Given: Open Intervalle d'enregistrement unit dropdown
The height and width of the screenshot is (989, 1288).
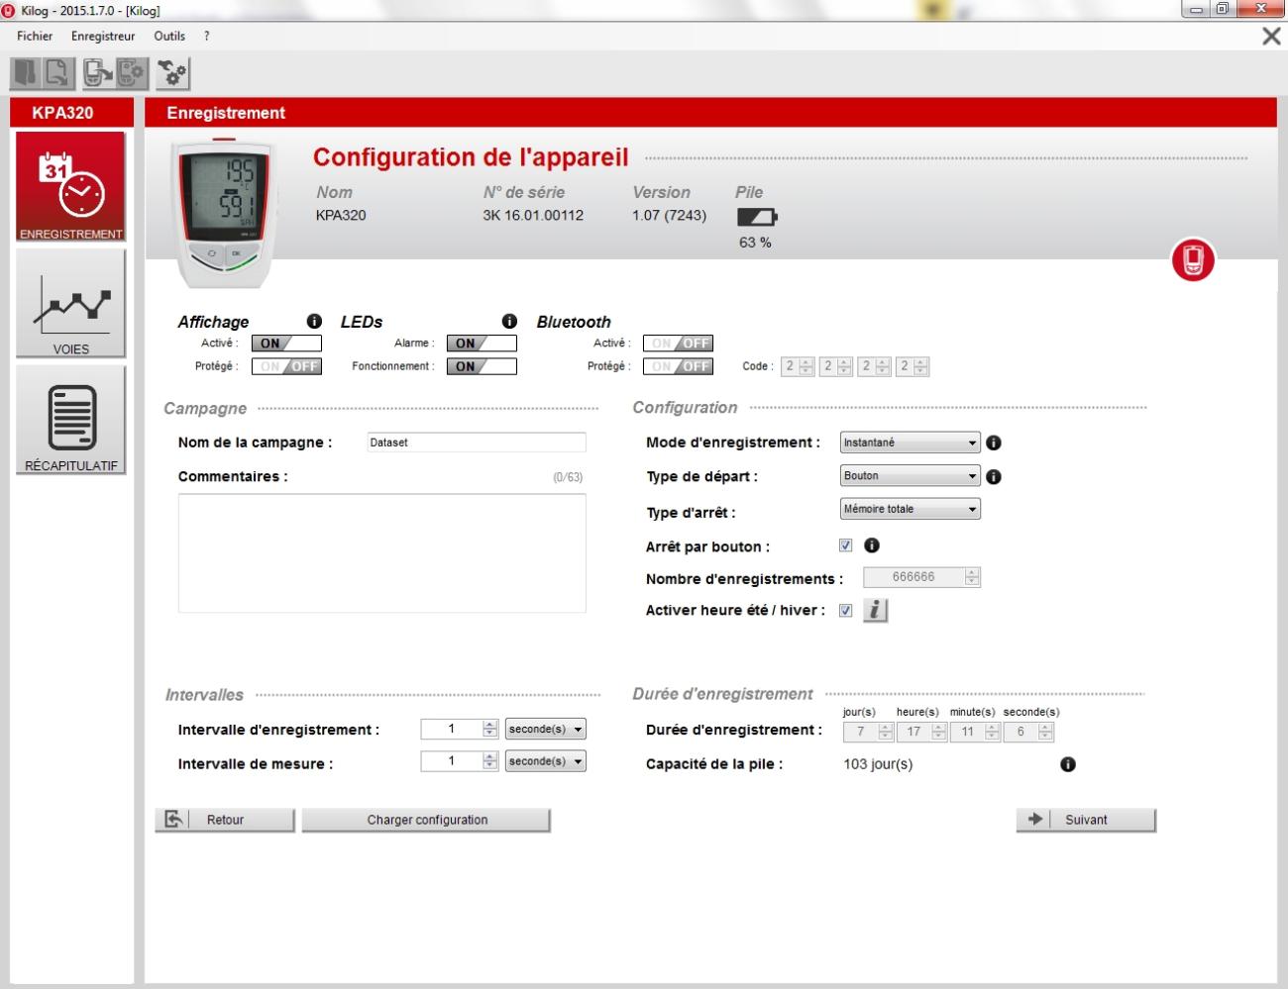Looking at the screenshot, I should click(x=545, y=730).
